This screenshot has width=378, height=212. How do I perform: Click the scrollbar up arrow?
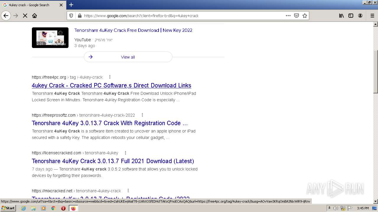[x=376, y=24]
